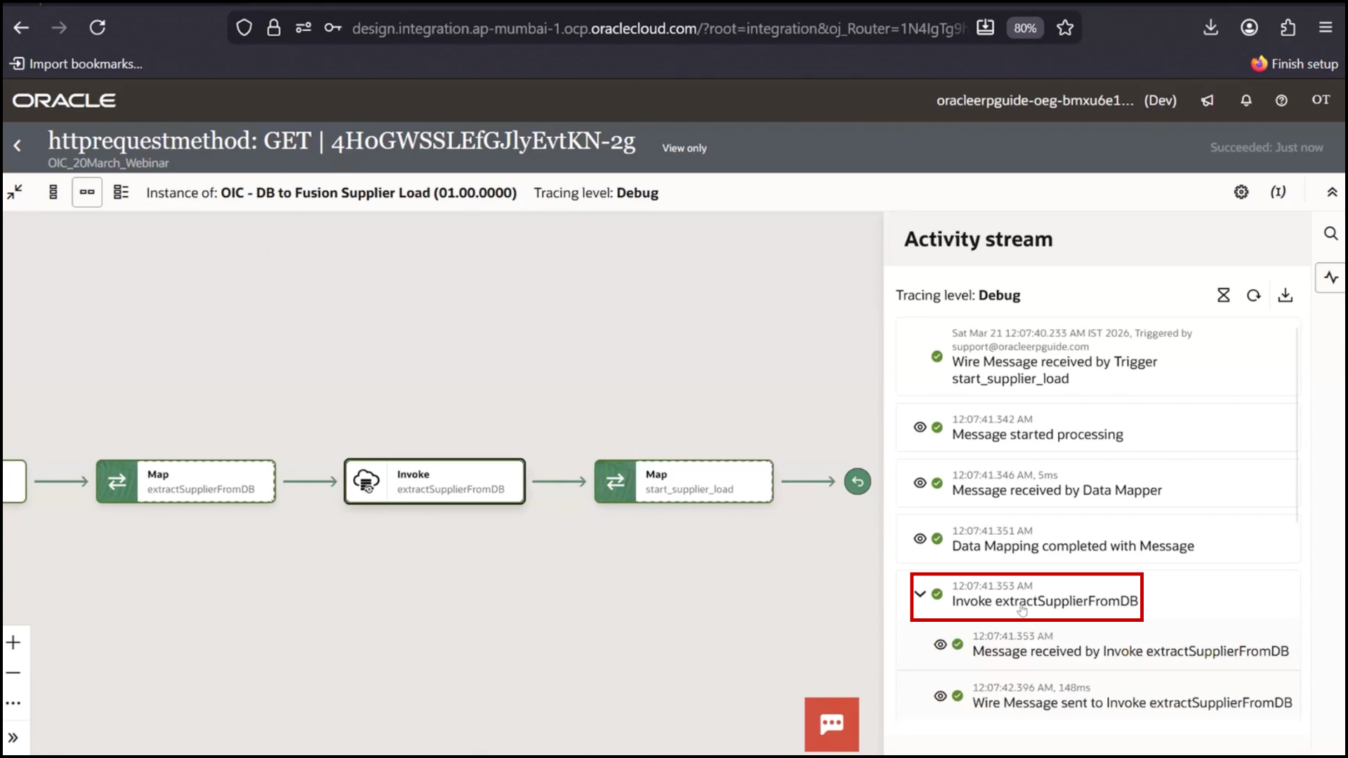Click the View only label
Viewport: 1348px width, 758px height.
685,148
